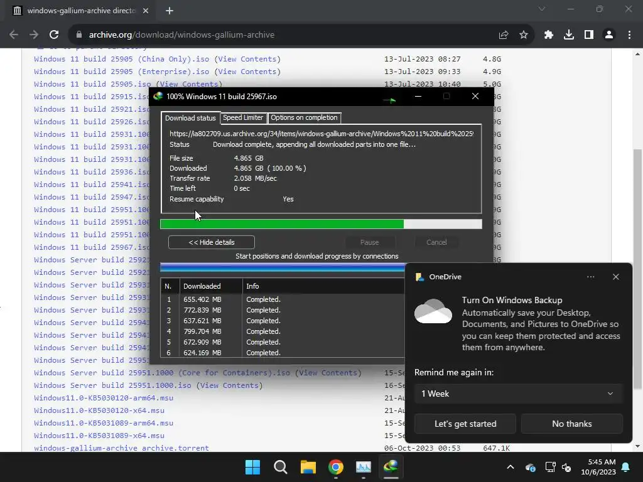Go back in Chrome browser history
Screen dimensions: 643x482
[x=14, y=35]
